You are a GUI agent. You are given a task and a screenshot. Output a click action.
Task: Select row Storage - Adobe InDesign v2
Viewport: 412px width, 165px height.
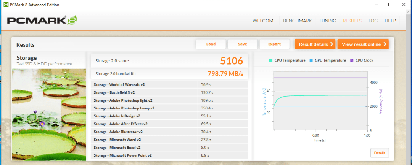(169, 116)
